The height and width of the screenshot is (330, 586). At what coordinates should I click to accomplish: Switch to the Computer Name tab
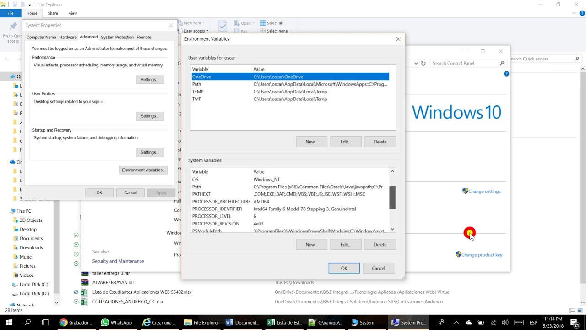point(41,37)
